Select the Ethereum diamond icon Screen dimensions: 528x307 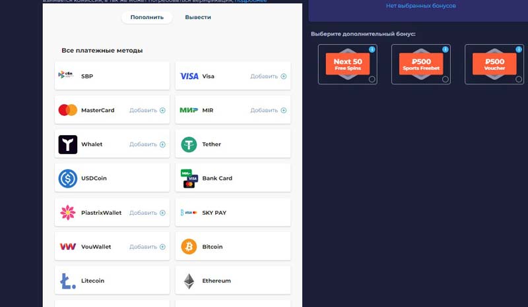(x=189, y=281)
